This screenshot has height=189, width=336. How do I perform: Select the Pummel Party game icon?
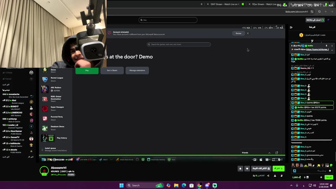45,118
